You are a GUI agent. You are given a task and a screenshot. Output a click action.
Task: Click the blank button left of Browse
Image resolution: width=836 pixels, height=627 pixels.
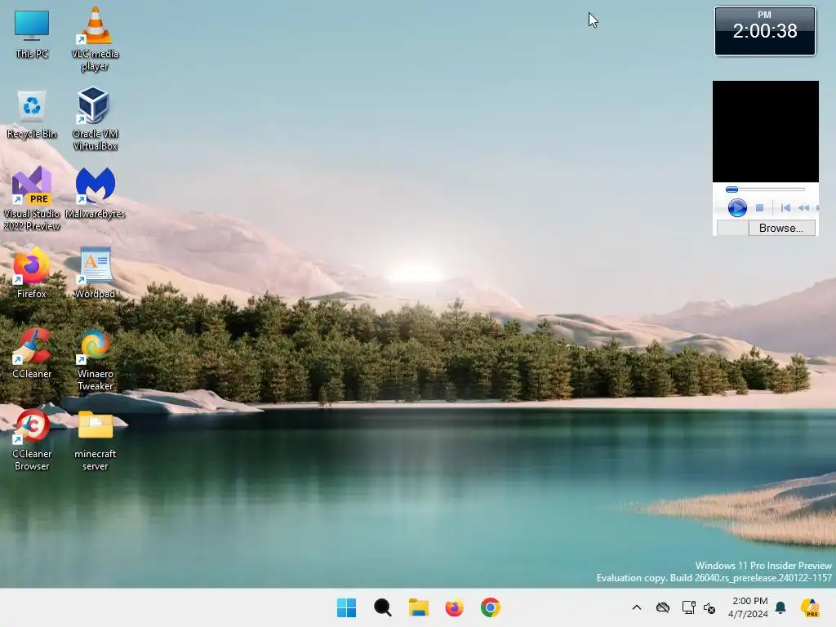point(732,228)
